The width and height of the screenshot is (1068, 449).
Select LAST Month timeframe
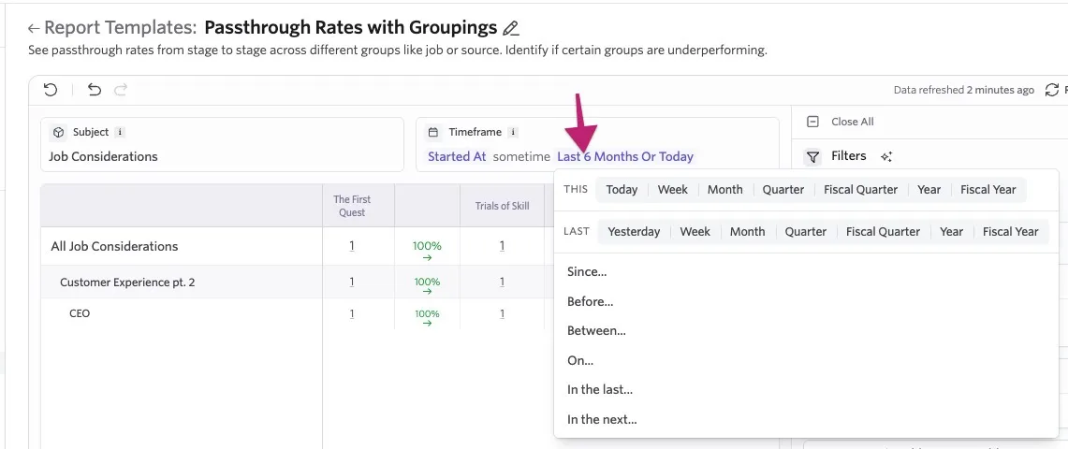tap(747, 232)
